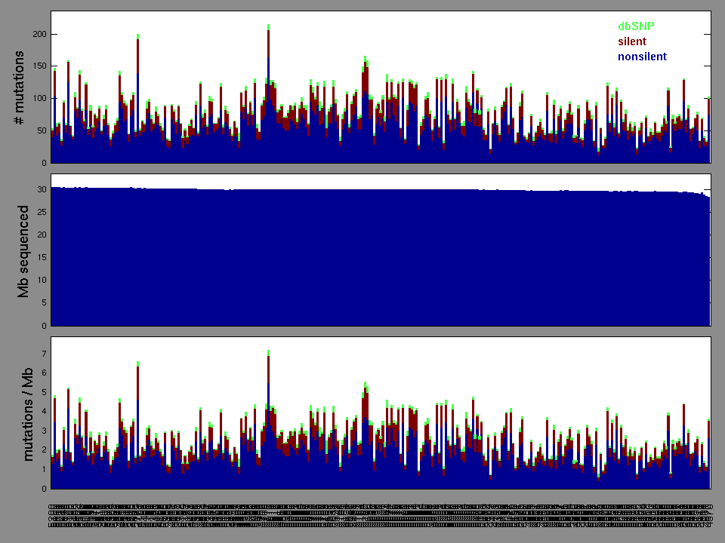The width and height of the screenshot is (725, 543).
Task: Click the center of the Mb sequenced chart
Action: [x=380, y=250]
